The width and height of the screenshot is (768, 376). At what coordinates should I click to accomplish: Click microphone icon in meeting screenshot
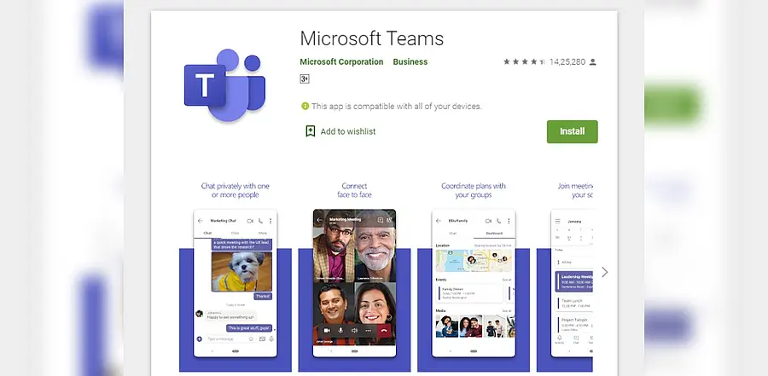pyautogui.click(x=340, y=331)
